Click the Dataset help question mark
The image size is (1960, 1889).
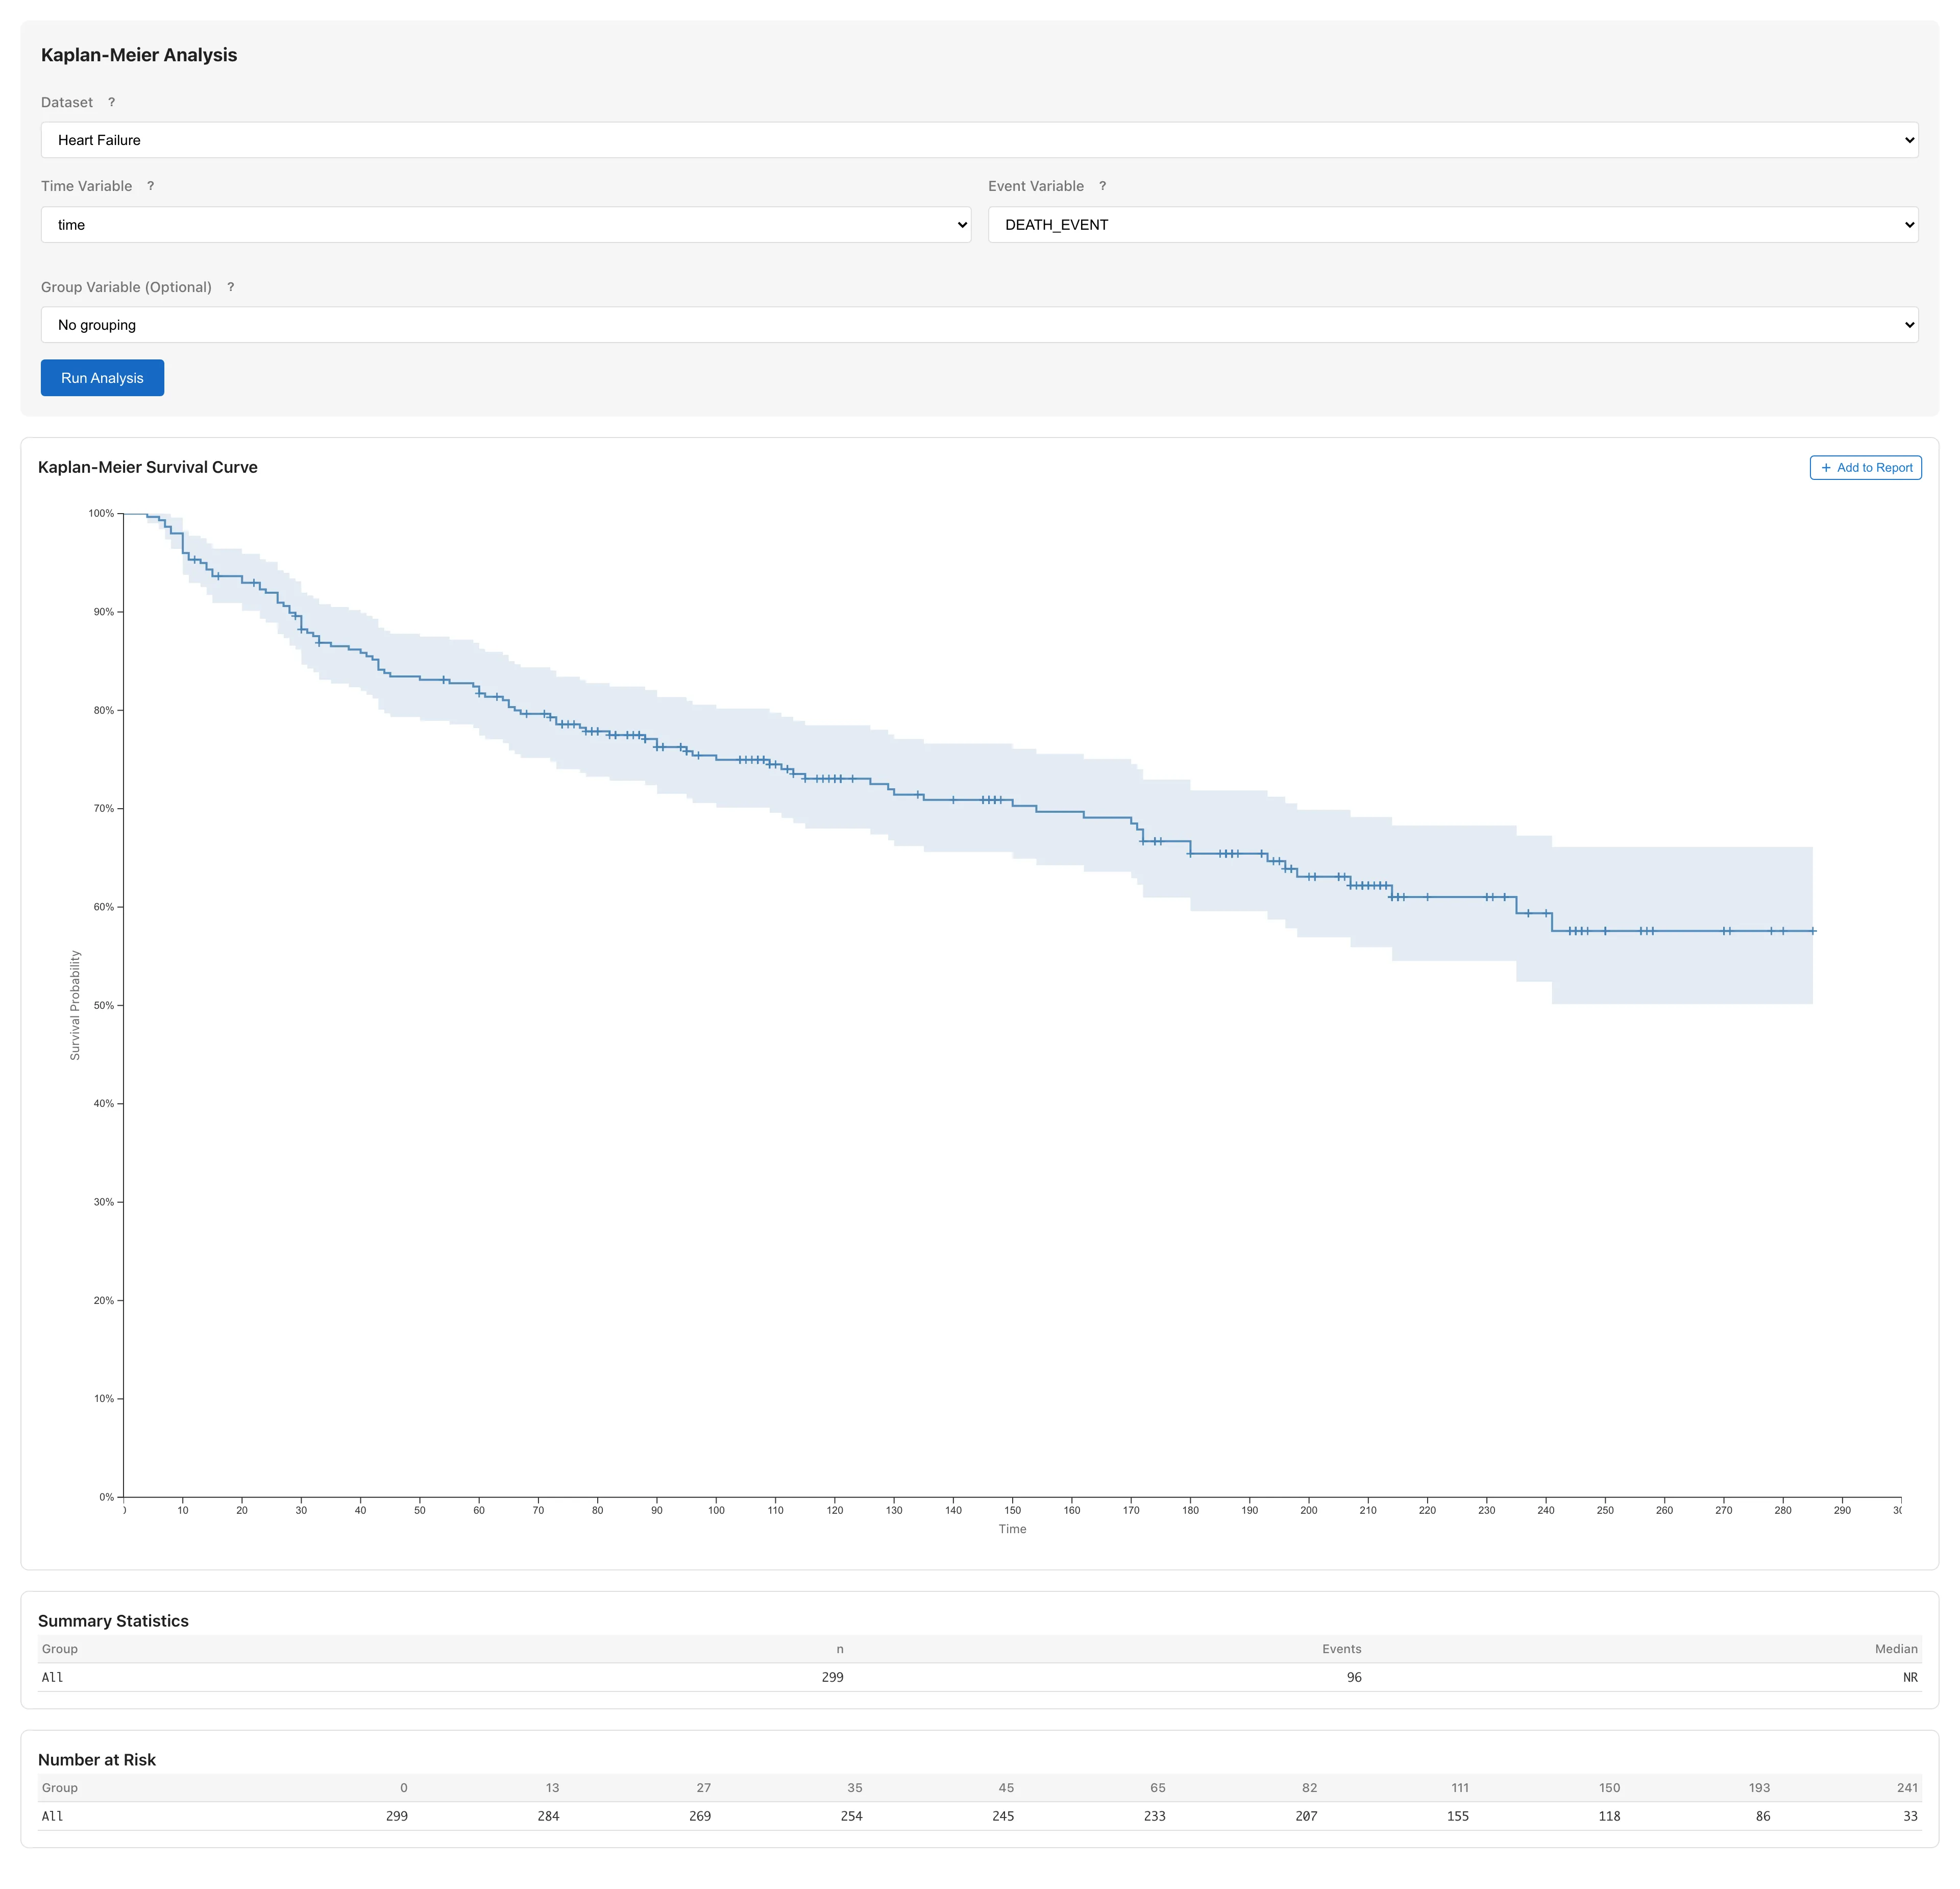[111, 102]
